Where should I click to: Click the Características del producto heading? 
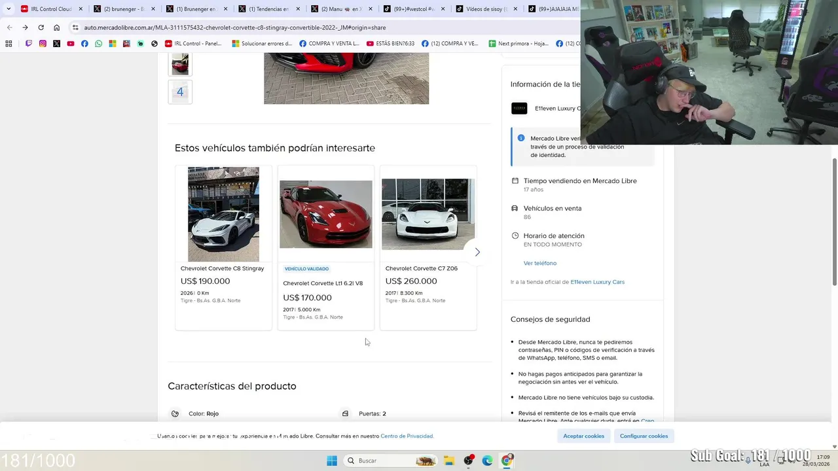point(232,386)
